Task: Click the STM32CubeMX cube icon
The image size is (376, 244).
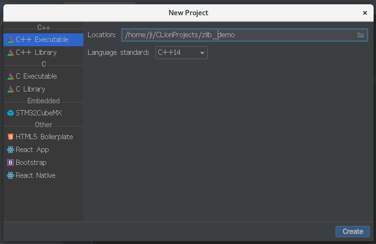Action: coord(10,113)
